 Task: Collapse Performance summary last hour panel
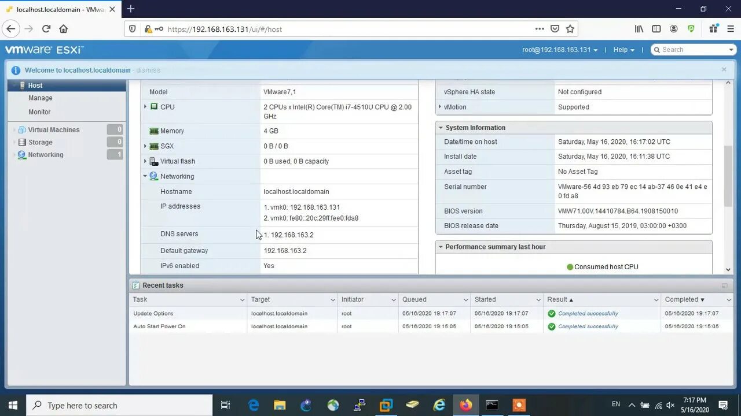point(441,247)
